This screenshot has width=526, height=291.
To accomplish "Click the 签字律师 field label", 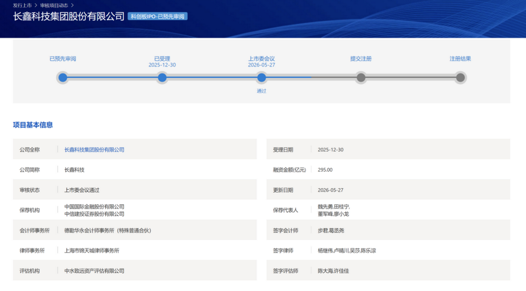I will (283, 251).
